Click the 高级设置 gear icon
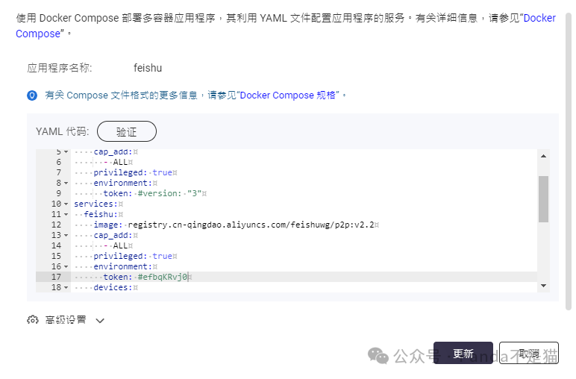Screen dimensions: 576x379 tap(33, 320)
